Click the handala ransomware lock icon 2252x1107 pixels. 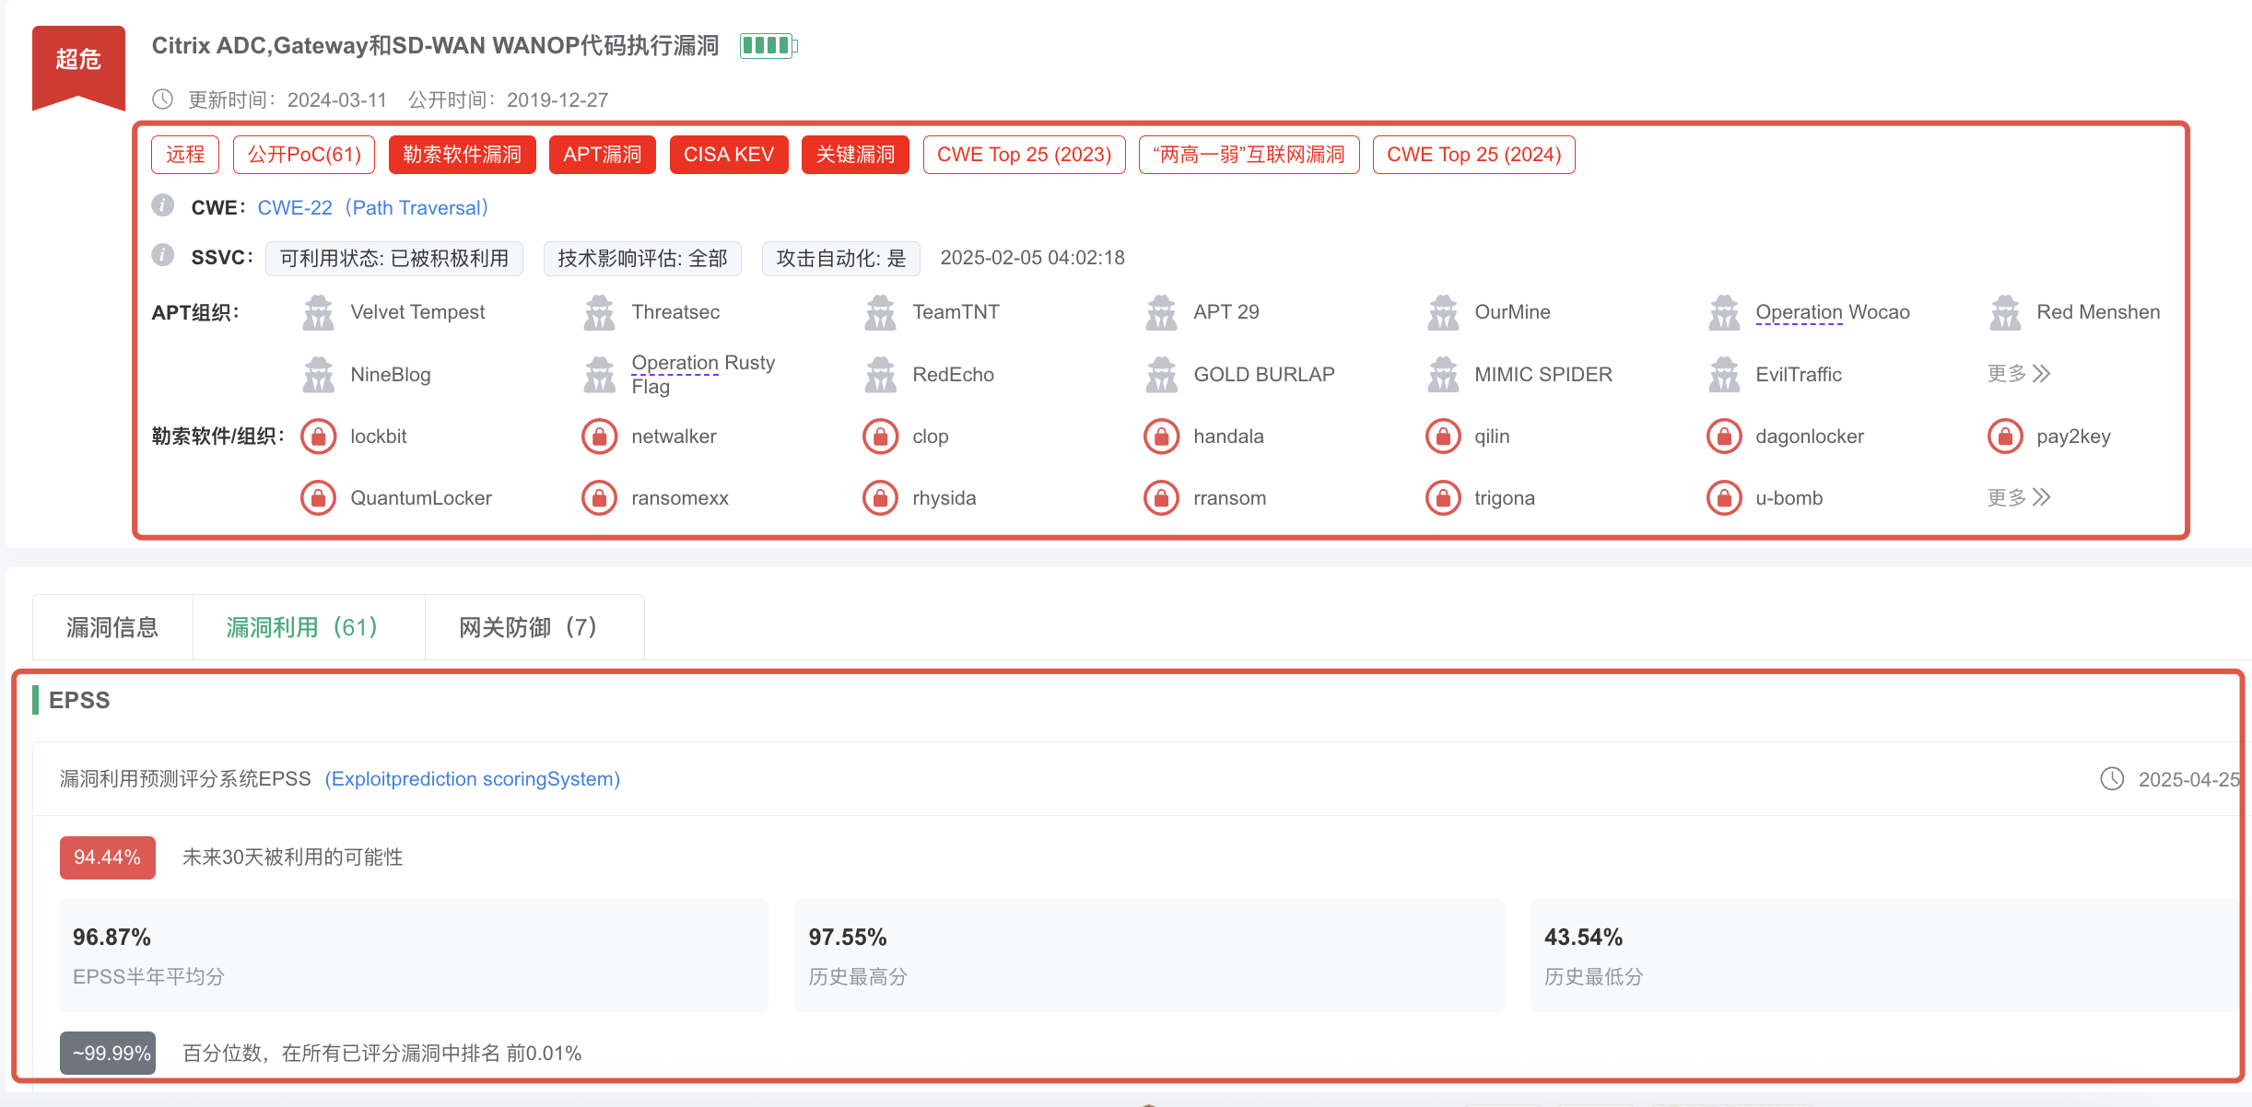point(1161,437)
